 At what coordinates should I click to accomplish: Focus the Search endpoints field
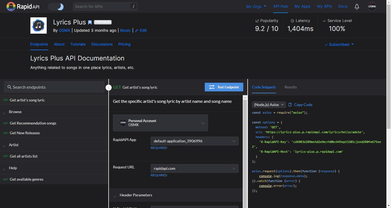pos(54,87)
